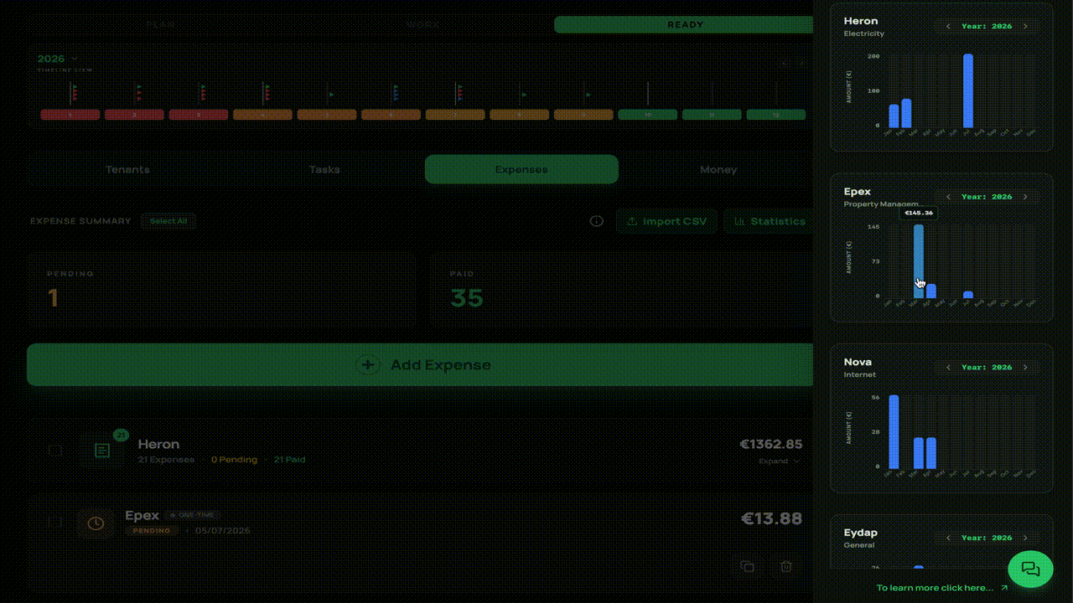The image size is (1073, 603).
Task: Select the WORK stage tab
Action: pos(423,24)
